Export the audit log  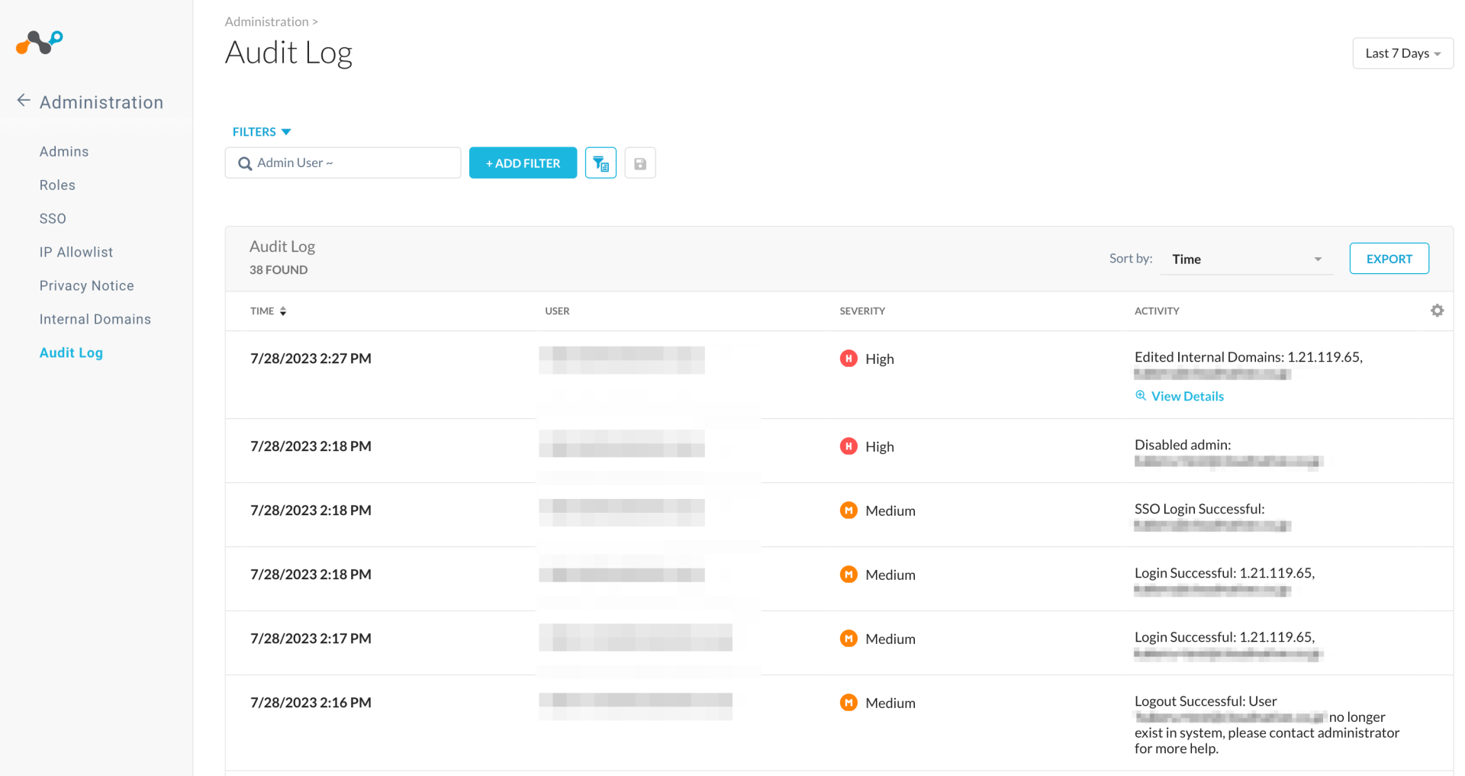1389,259
